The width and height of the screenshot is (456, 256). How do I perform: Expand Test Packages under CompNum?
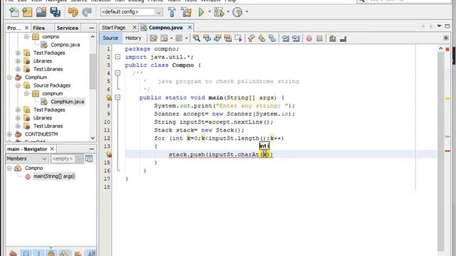point(18,110)
